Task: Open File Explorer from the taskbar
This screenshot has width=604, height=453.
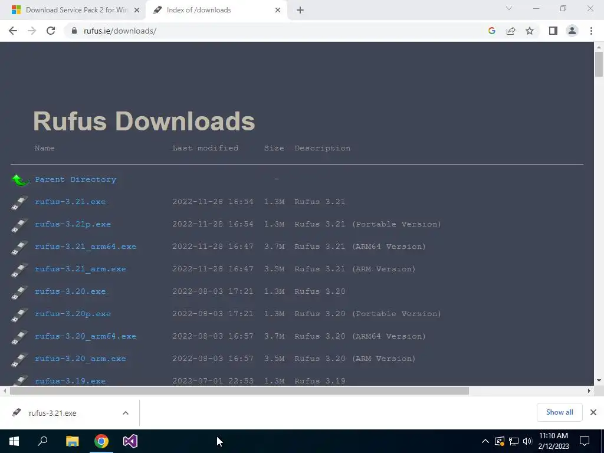Action: (72, 441)
